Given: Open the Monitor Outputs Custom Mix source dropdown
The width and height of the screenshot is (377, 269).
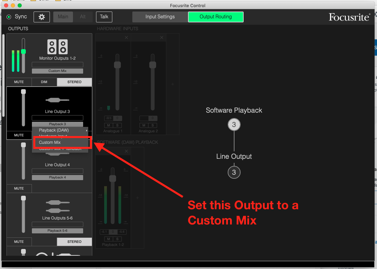Looking at the screenshot, I should point(57,71).
